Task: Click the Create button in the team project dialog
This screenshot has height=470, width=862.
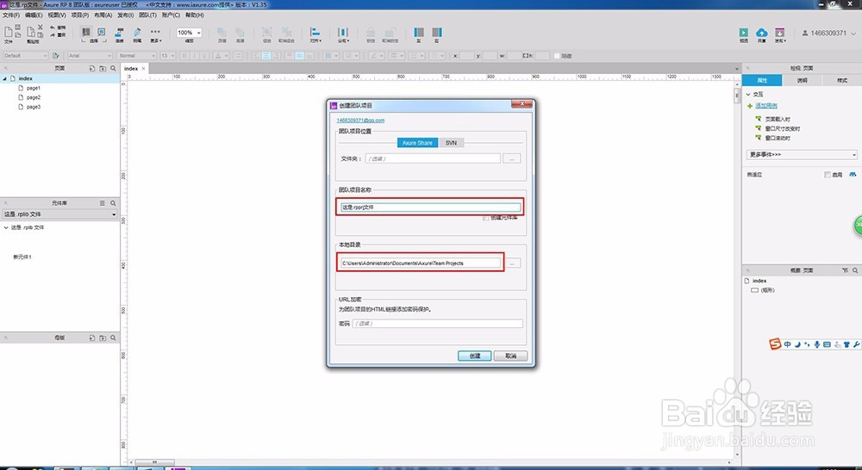Action: [x=474, y=356]
